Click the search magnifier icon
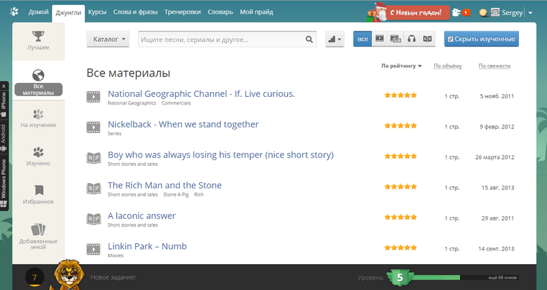 click(309, 40)
